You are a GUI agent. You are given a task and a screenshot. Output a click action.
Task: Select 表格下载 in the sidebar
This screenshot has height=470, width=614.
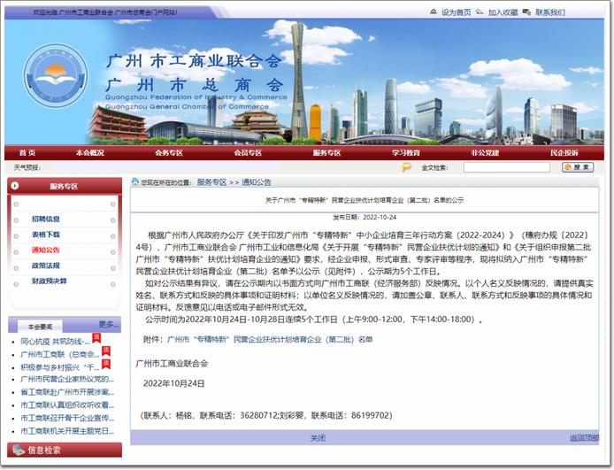point(46,235)
